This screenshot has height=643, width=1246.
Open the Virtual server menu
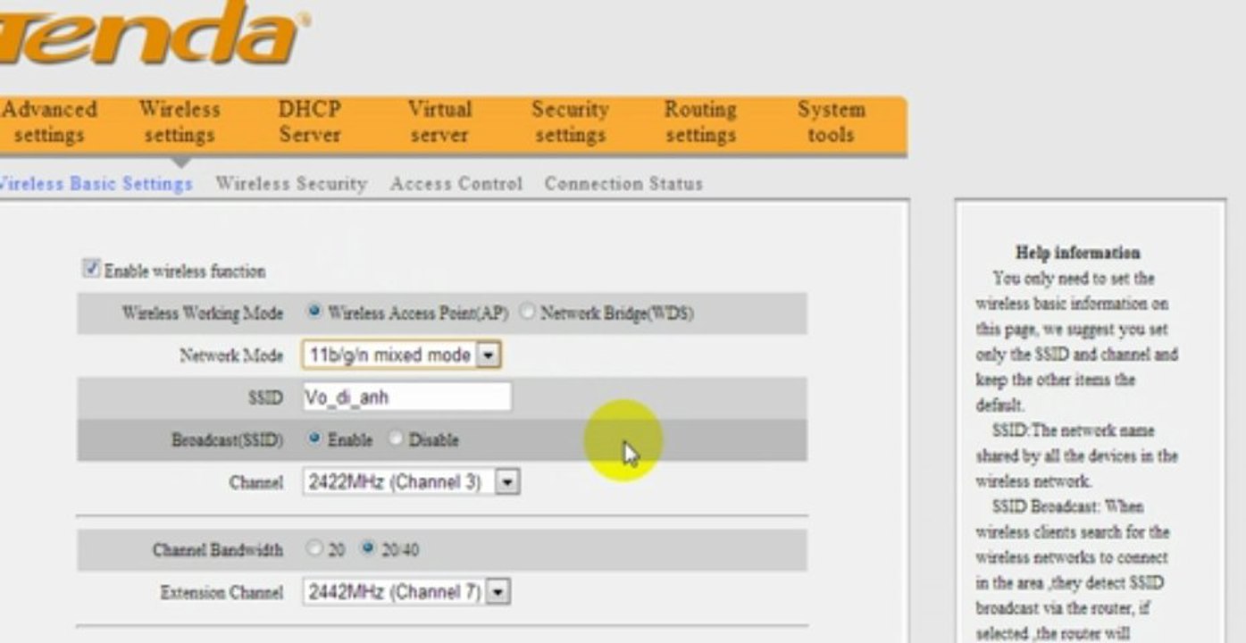[x=439, y=122]
